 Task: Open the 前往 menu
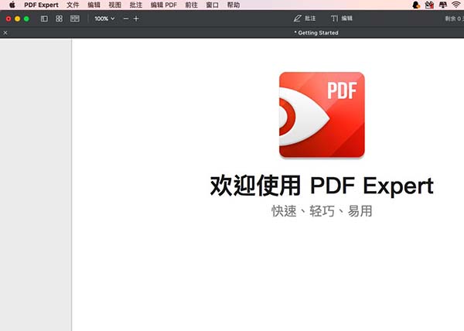click(x=191, y=5)
